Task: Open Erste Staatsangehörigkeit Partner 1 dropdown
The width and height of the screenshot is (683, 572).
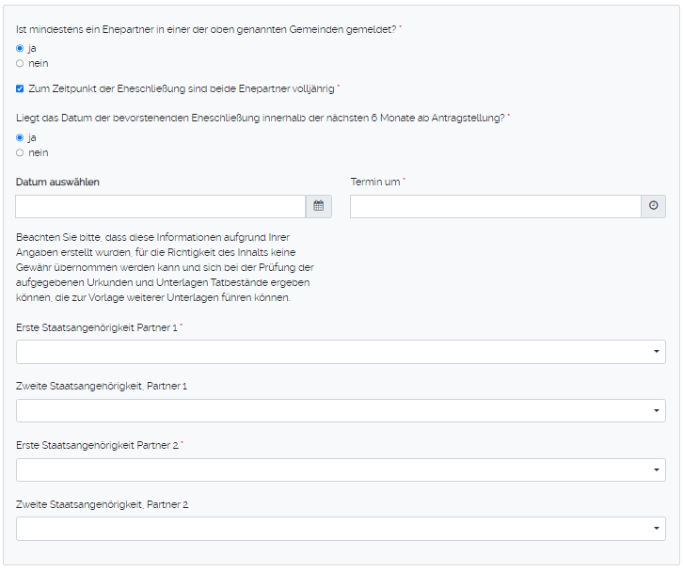Action: pos(340,352)
